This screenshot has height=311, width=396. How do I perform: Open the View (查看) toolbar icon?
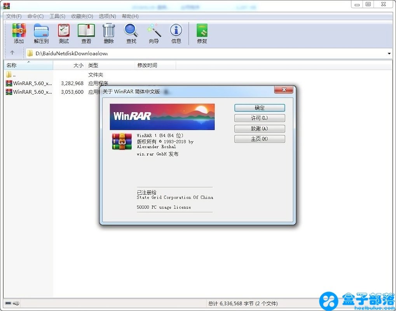tap(86, 33)
